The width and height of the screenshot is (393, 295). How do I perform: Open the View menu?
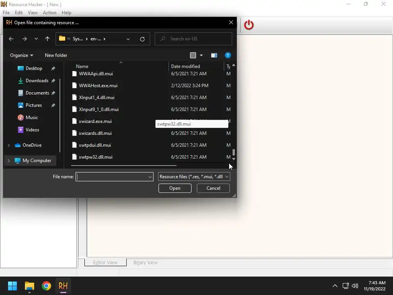pos(33,13)
